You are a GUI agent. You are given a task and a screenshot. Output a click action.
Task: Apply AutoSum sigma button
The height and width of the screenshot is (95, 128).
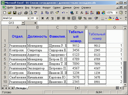pos(77,13)
